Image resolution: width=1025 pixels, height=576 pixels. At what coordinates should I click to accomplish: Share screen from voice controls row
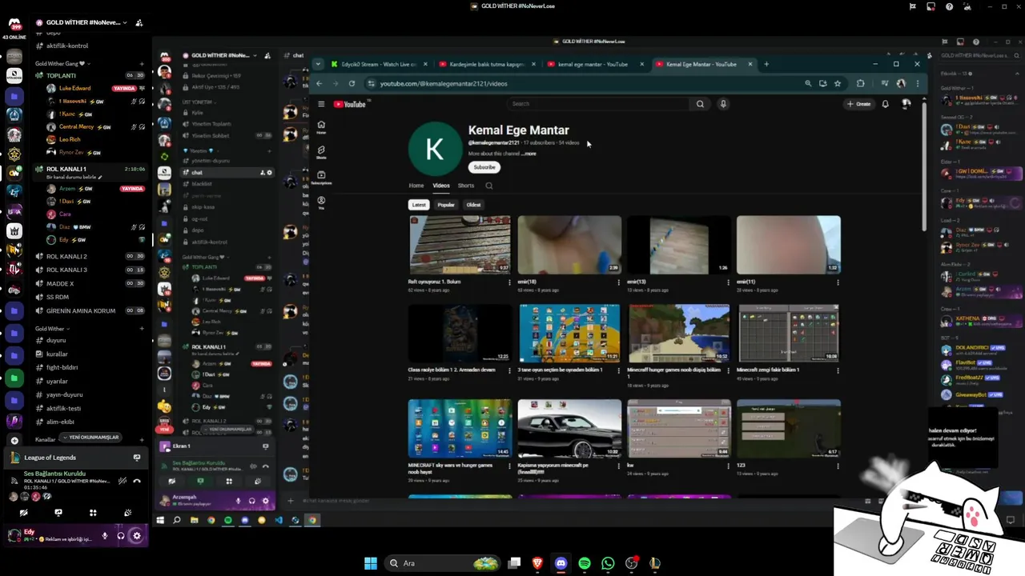pos(58,512)
